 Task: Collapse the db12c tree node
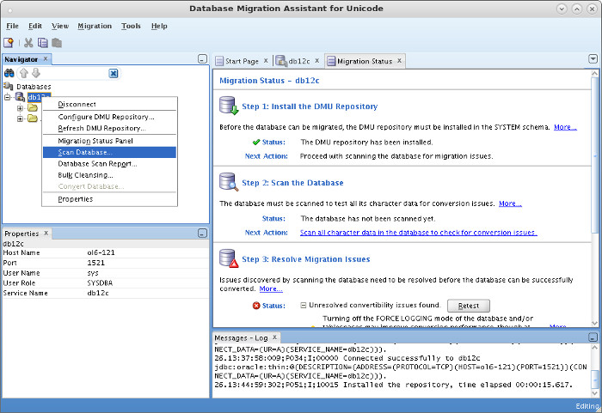[7, 97]
